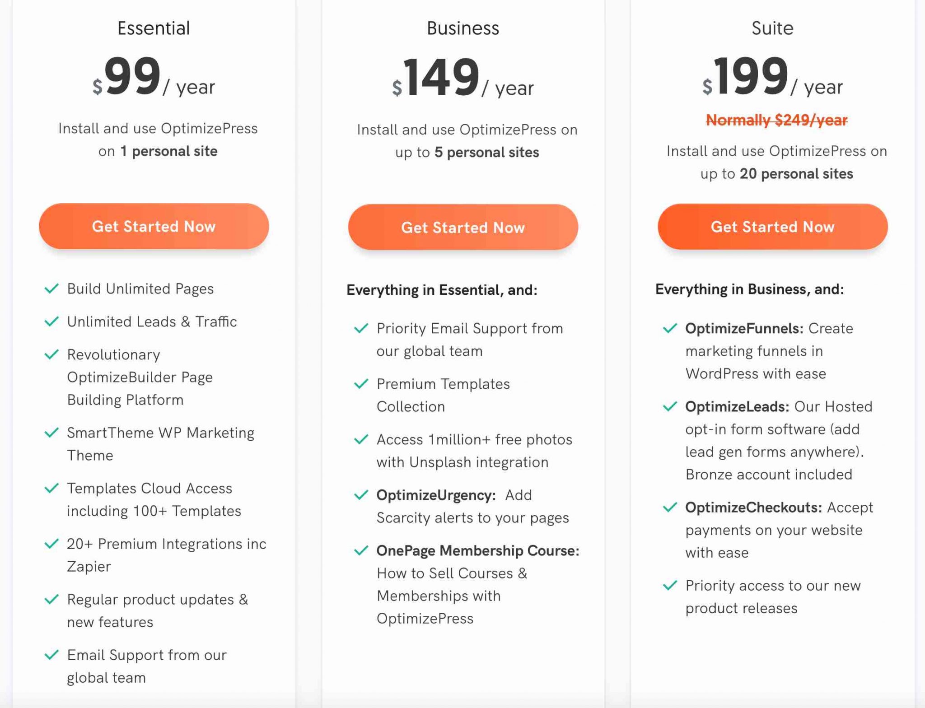
Task: Click Get Started Now under Suite plan
Action: (772, 227)
